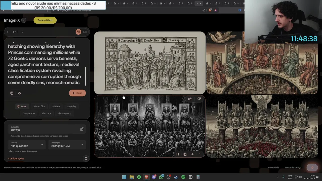Open the Windows Start menu
The height and width of the screenshot is (181, 322).
point(124,177)
